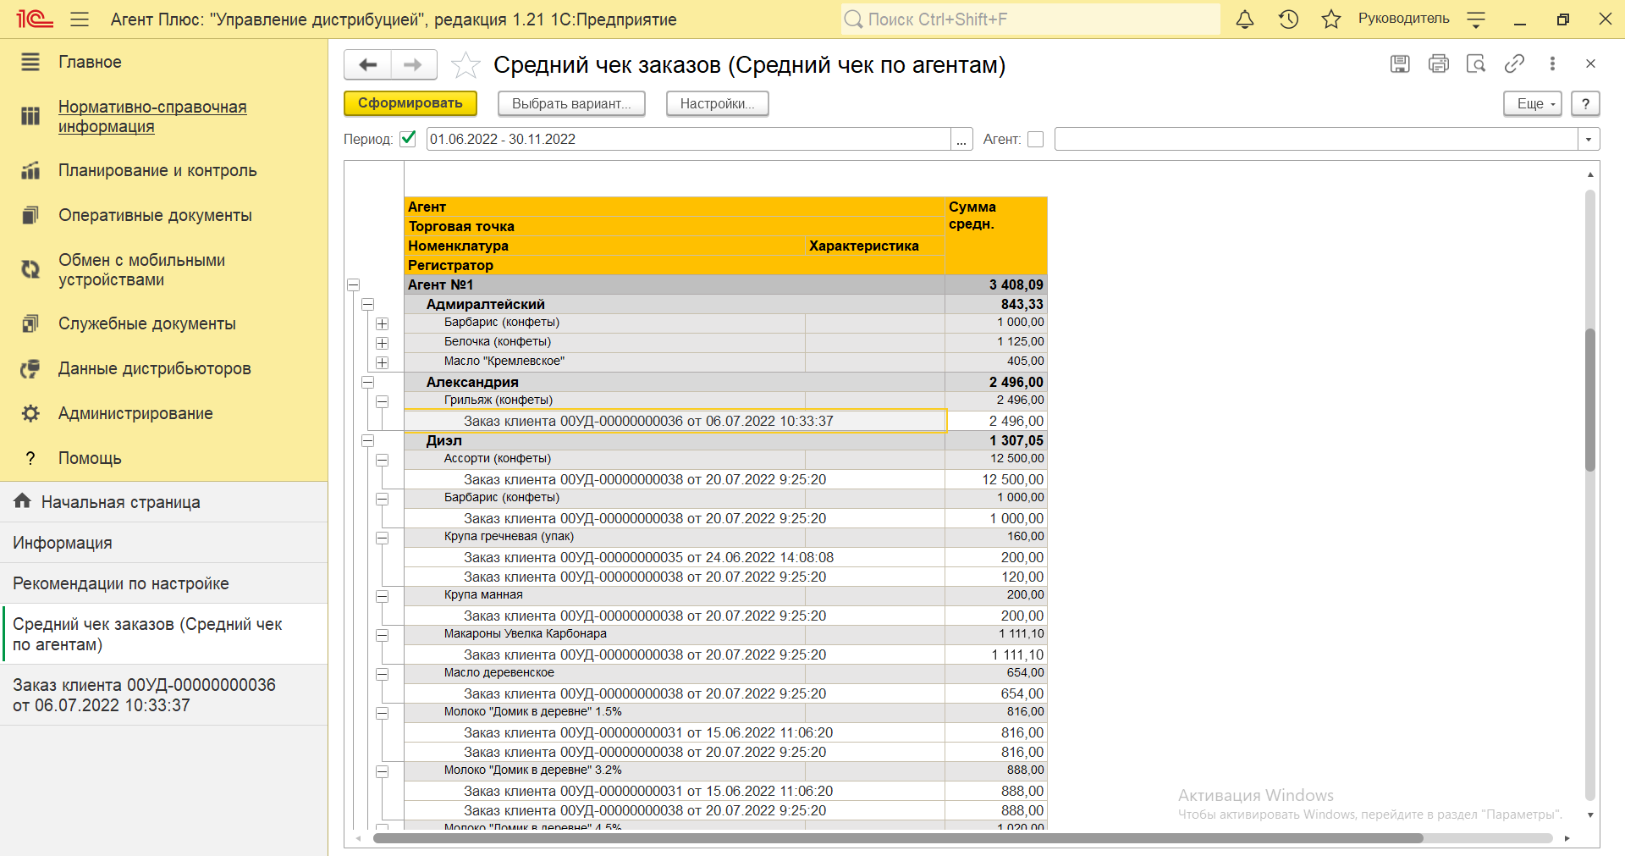Click Данные дистрибьюторов section icon
The width and height of the screenshot is (1625, 856).
(x=30, y=368)
